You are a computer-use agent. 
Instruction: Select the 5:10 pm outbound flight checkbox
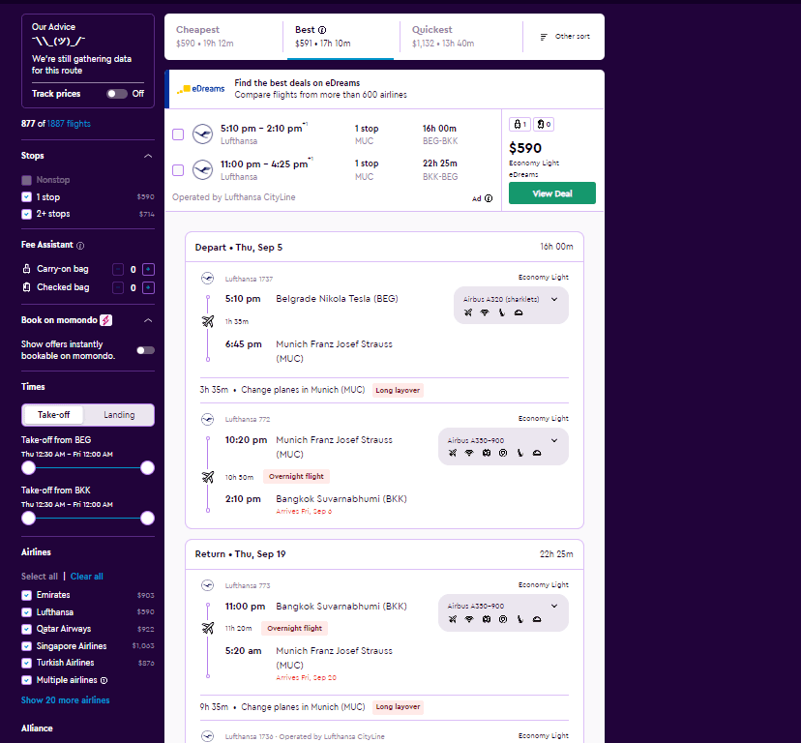coord(178,134)
